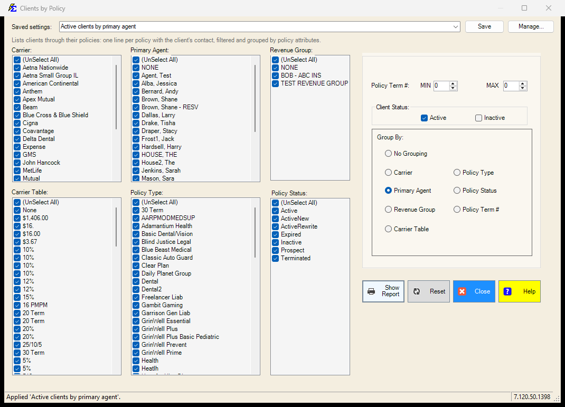The width and height of the screenshot is (565, 407).
Task: Open Manage... saved settings
Action: (x=531, y=26)
